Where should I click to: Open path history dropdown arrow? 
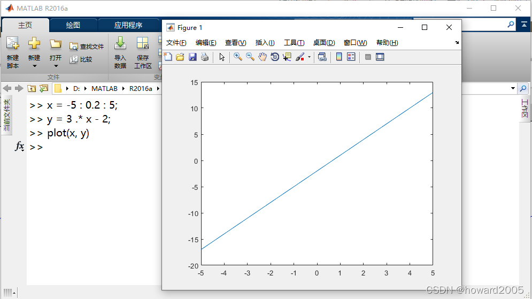513,89
